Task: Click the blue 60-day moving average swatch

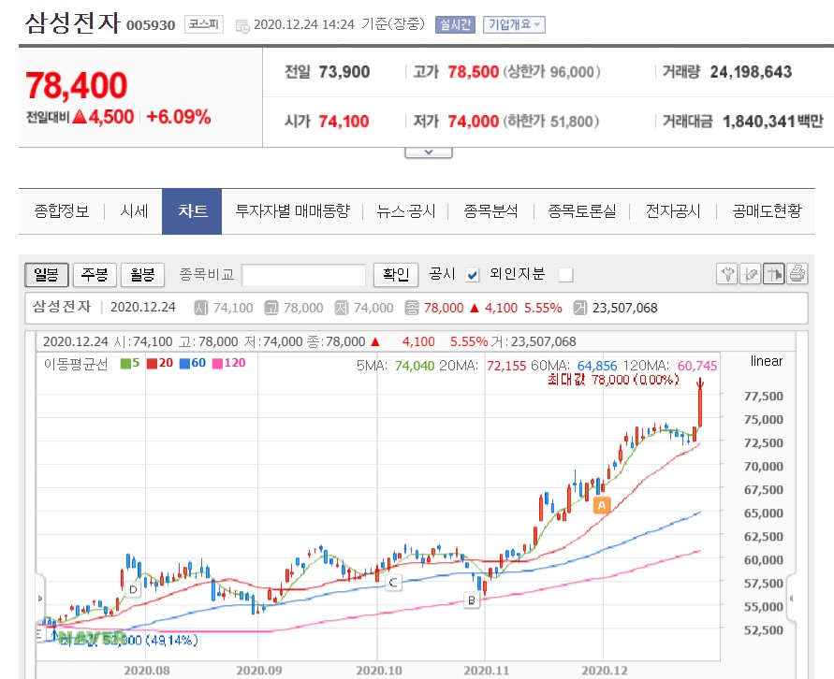Action: pos(184,364)
